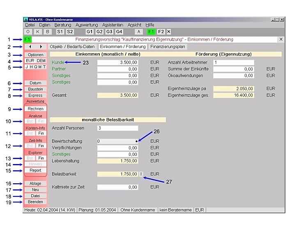Image resolution: width=308 pixels, height=230 pixels.
Task: Select the G3 toolbar button
Action: 109,31
